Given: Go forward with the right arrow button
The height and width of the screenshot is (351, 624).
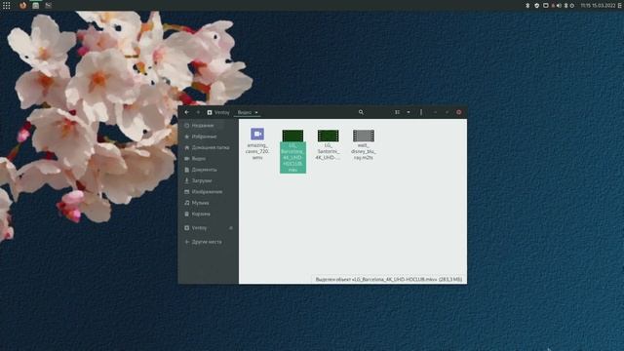Looking at the screenshot, I should (x=198, y=112).
